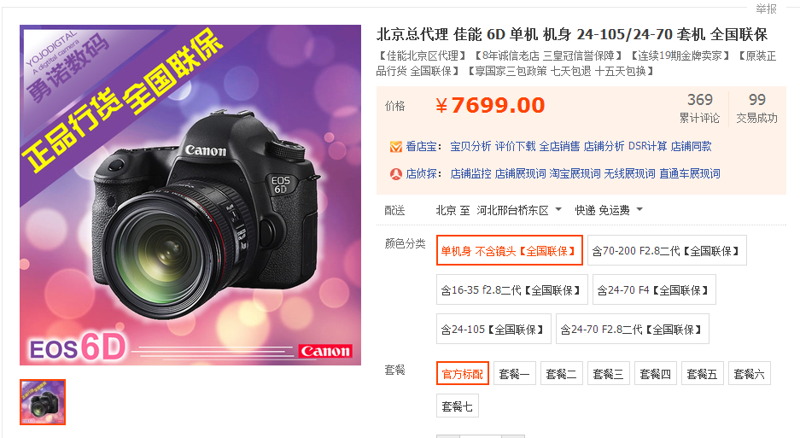Select the 套餐一 package
The width and height of the screenshot is (800, 438).
[514, 374]
